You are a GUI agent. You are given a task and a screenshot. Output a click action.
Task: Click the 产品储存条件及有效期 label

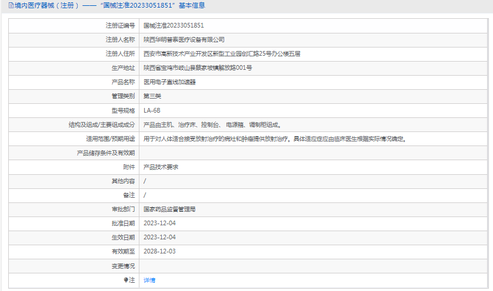[106, 153]
